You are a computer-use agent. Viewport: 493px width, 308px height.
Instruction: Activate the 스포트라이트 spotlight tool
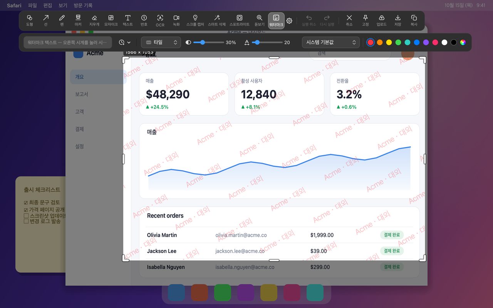[240, 20]
